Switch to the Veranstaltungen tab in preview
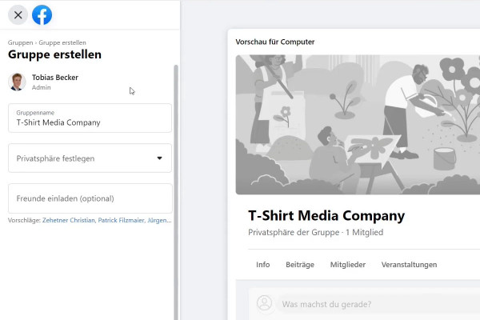The height and width of the screenshot is (320, 480). click(x=409, y=265)
